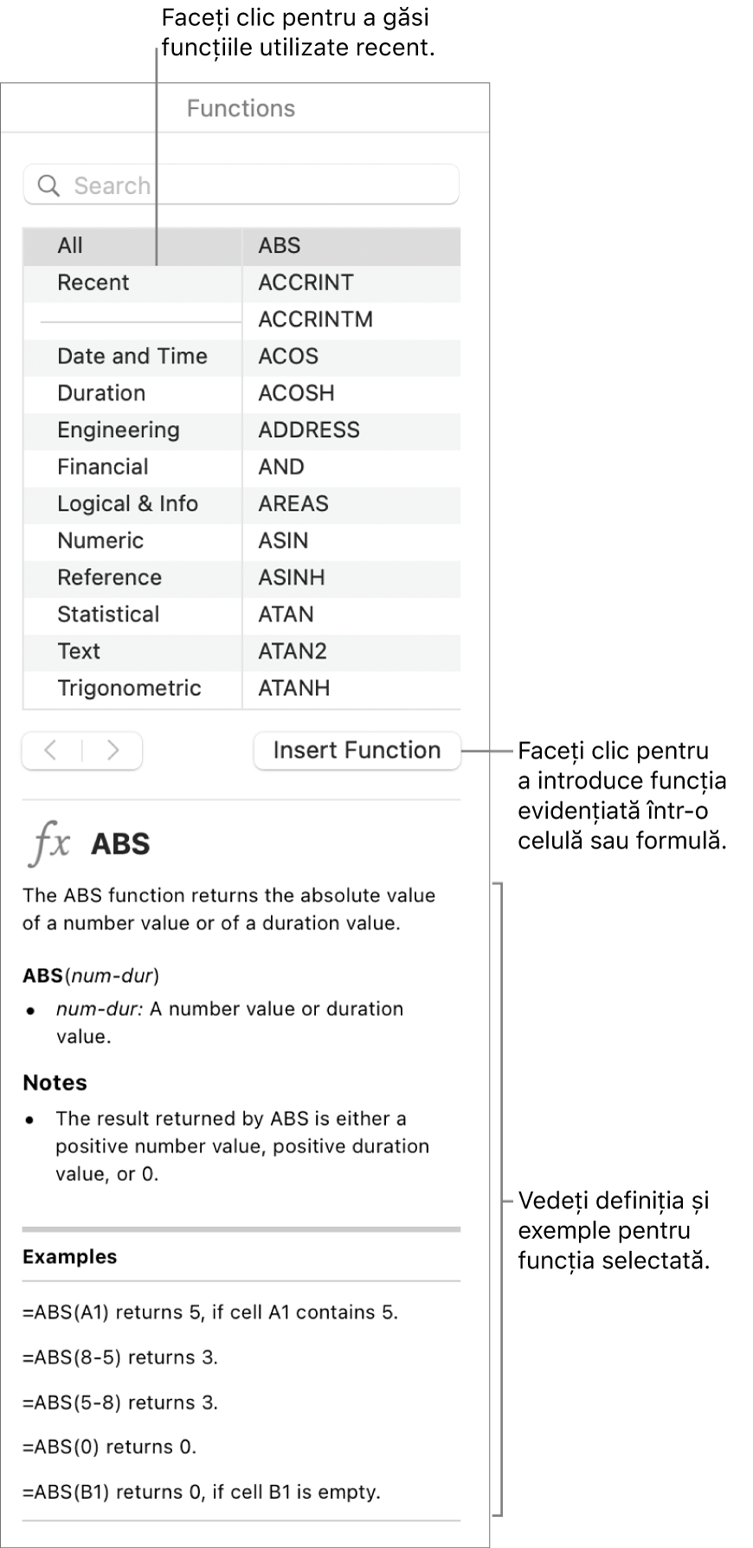The height and width of the screenshot is (1548, 753).
Task: Open the Date and Time category
Action: 132,357
